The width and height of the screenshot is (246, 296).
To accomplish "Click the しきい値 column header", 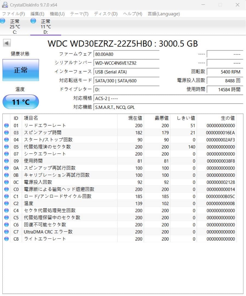I will (183, 118).
